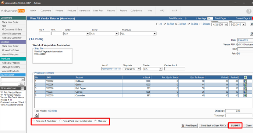Click the SUBMIT button
This screenshot has width=253, height=133.
click(x=235, y=126)
